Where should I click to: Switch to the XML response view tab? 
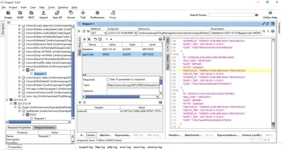(167, 40)
